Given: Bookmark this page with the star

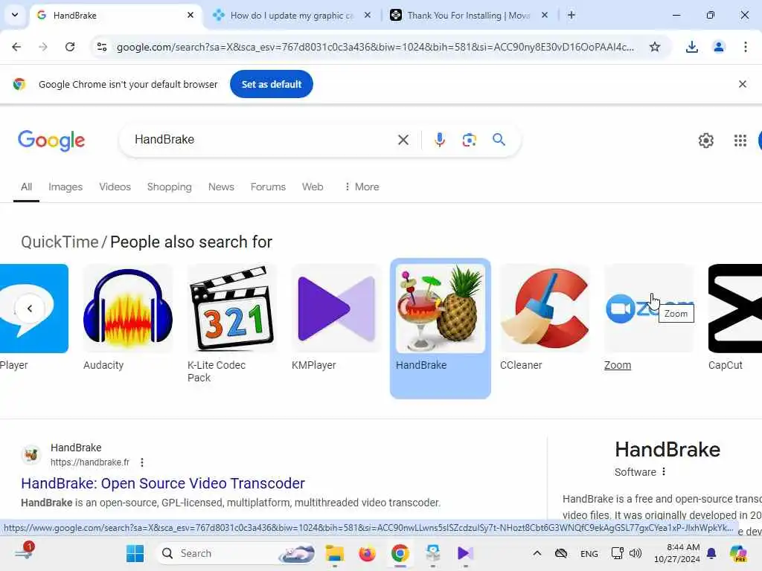Looking at the screenshot, I should pos(655,47).
